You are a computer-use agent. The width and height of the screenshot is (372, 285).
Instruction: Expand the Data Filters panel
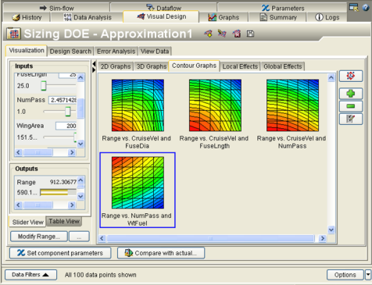pyautogui.click(x=30, y=275)
